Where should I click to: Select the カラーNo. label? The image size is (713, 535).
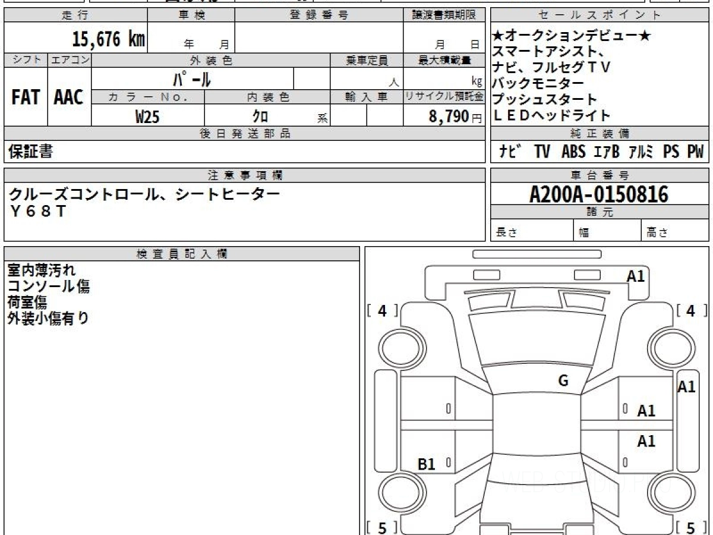point(148,96)
